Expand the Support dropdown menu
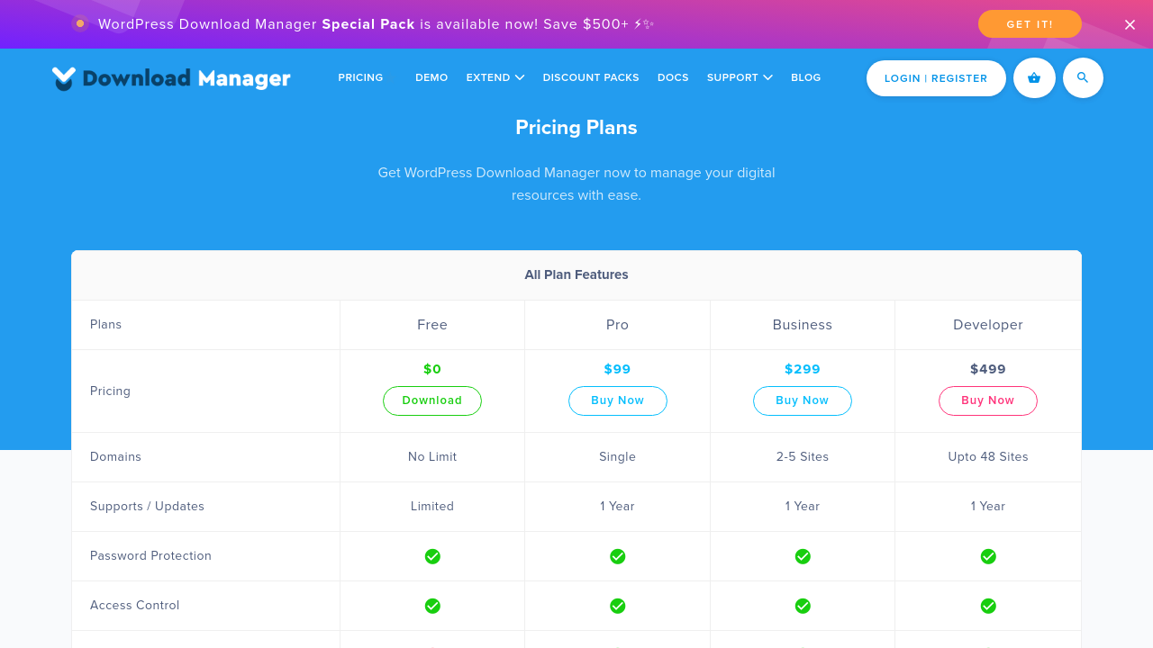Screen dimensions: 1153x648 [x=740, y=78]
